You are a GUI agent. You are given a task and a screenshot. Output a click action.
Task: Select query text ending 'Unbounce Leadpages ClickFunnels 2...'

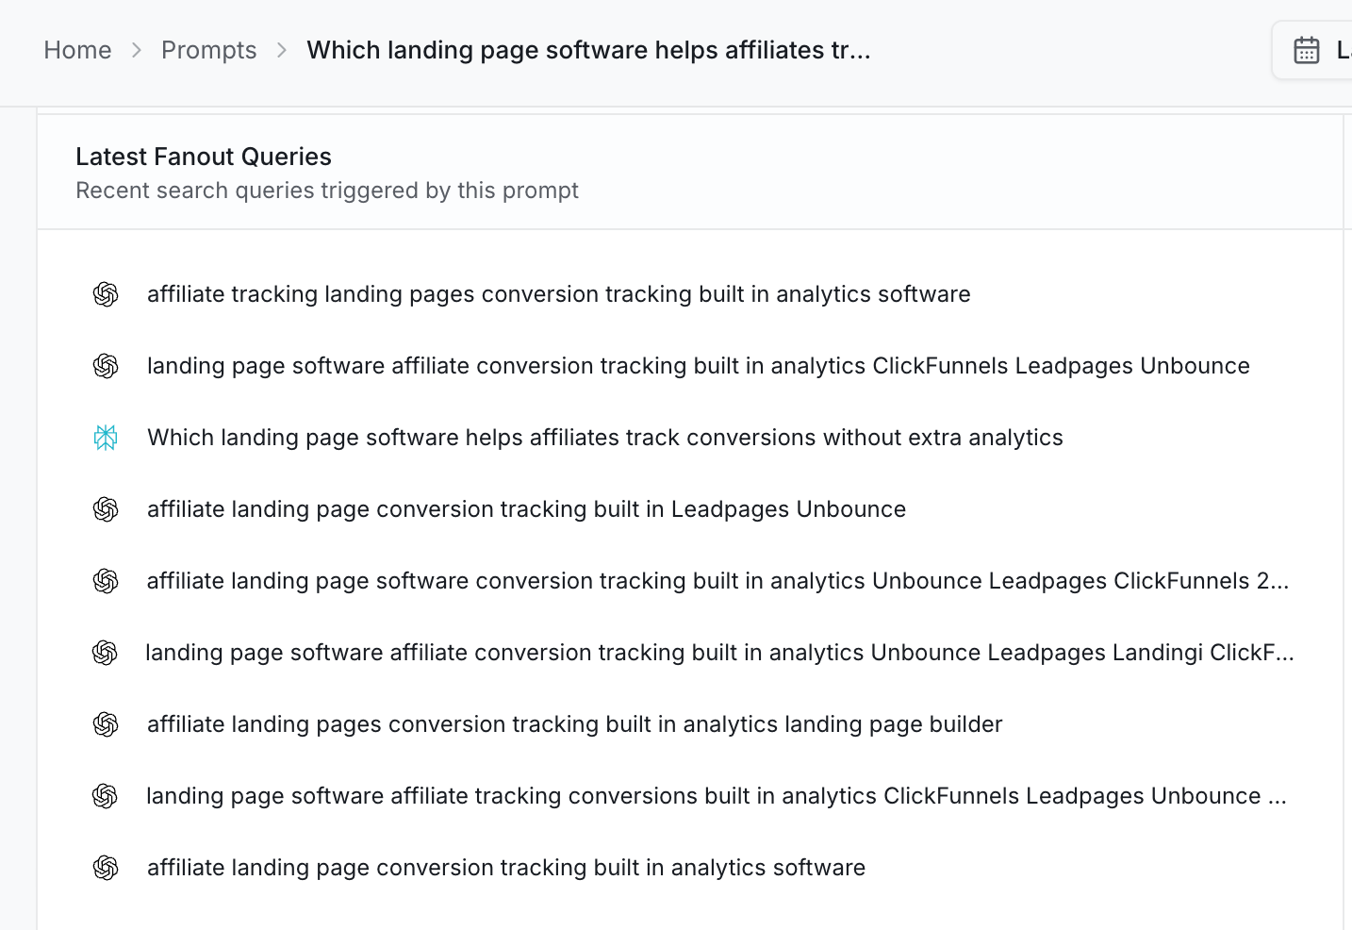[x=717, y=581]
